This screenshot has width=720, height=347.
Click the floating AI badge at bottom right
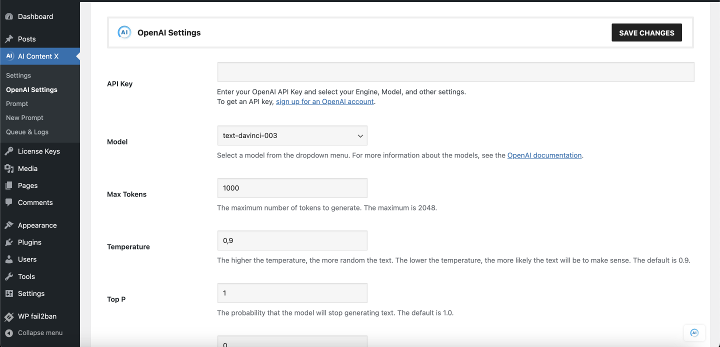click(x=694, y=332)
